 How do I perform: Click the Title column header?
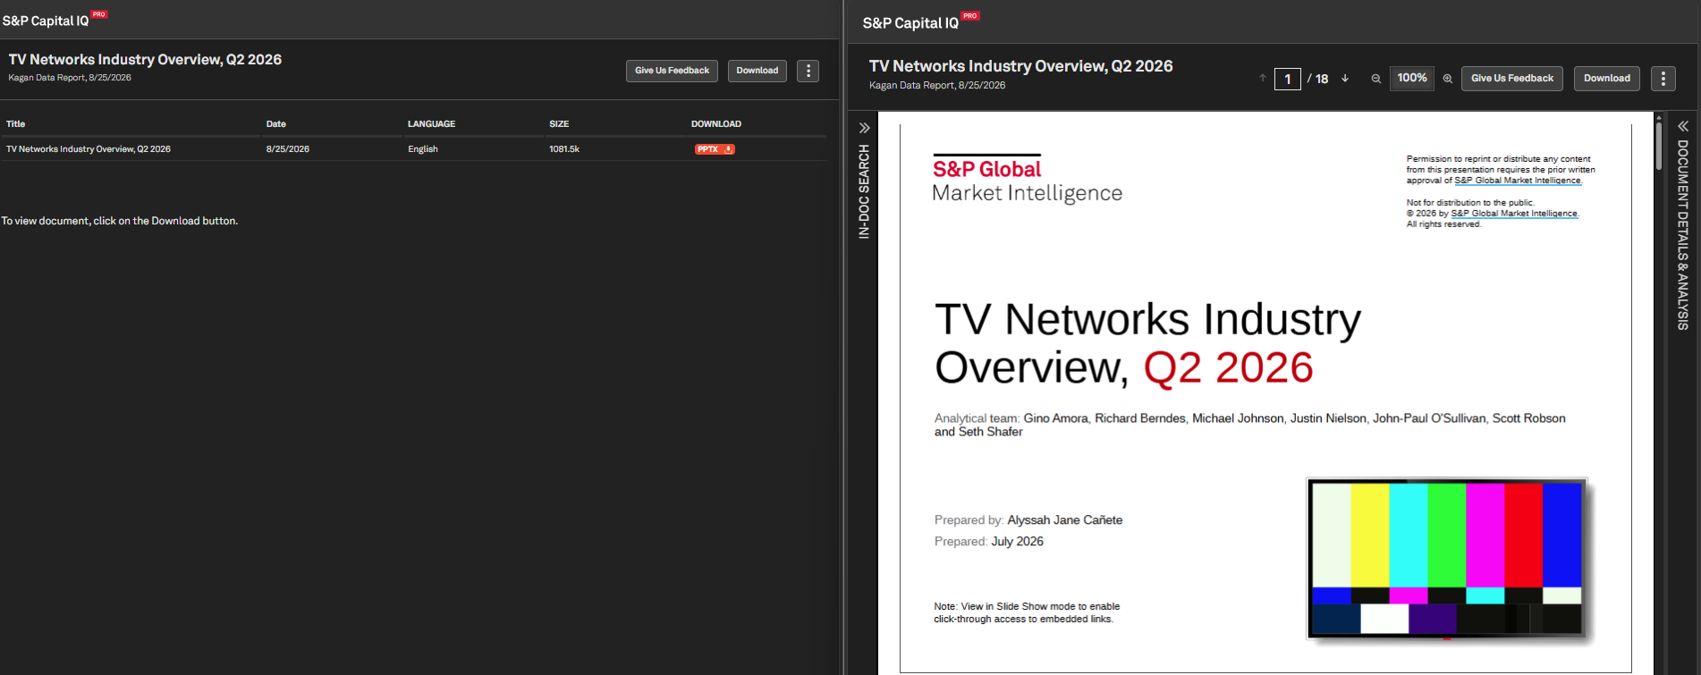point(16,124)
